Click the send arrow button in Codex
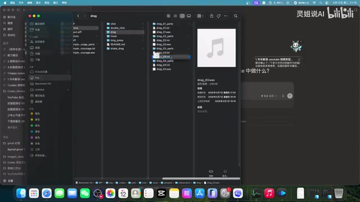This screenshot has height=202, width=360. (x=290, y=96)
